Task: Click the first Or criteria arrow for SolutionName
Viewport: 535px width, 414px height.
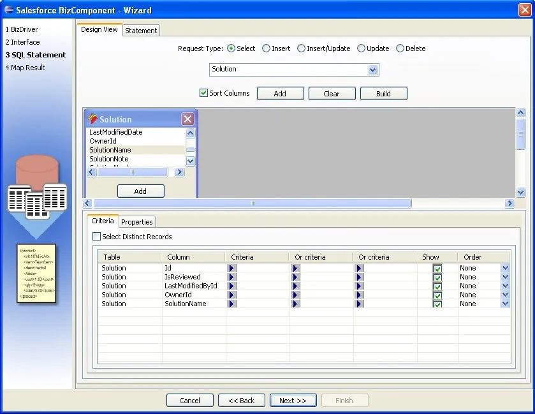Action: pyautogui.click(x=295, y=304)
